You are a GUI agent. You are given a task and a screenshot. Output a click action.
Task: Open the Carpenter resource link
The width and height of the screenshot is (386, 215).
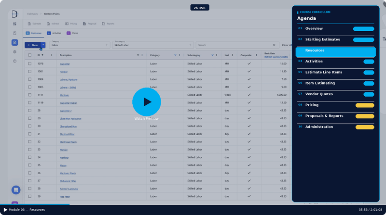[x=65, y=64]
